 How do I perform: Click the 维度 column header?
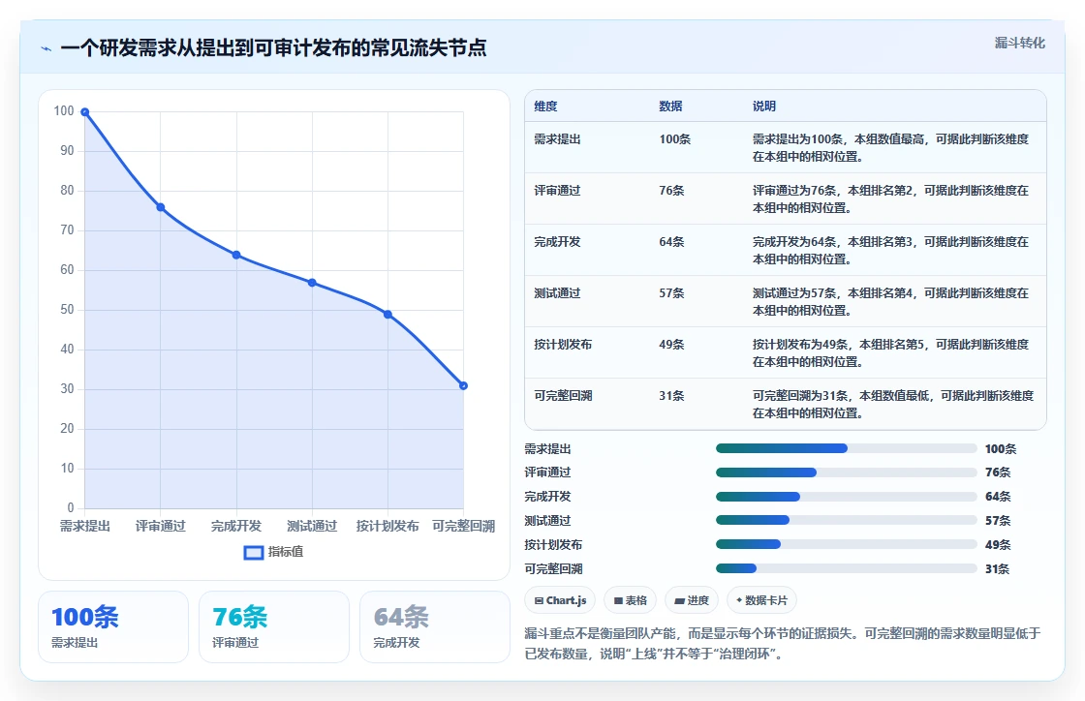tap(545, 107)
